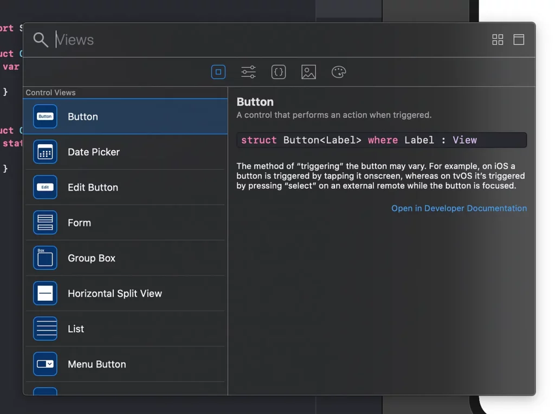This screenshot has height=414, width=555.
Task: Choose the Form row label
Action: (79, 223)
